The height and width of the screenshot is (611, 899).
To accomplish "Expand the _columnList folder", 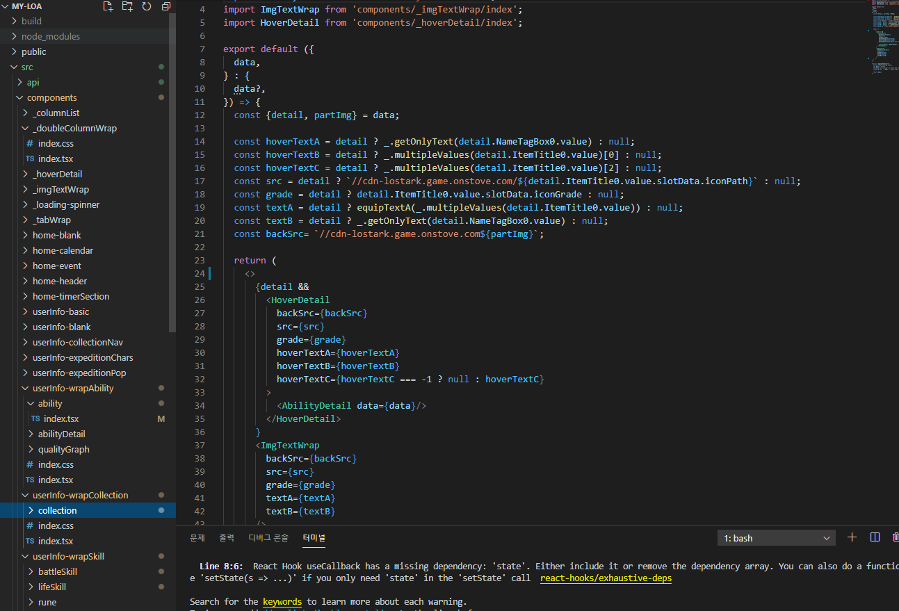I will pyautogui.click(x=86, y=113).
